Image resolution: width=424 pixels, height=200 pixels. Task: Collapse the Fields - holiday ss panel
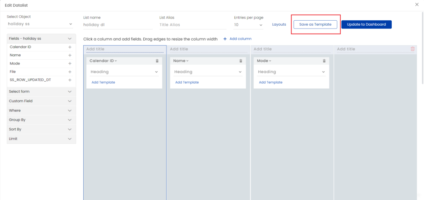click(70, 39)
